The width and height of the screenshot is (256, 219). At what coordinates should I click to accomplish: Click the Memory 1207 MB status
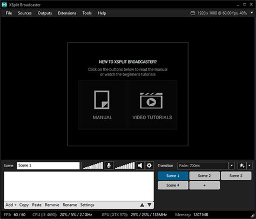(192, 215)
